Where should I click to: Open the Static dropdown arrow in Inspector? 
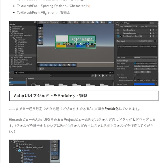click(x=157, y=23)
